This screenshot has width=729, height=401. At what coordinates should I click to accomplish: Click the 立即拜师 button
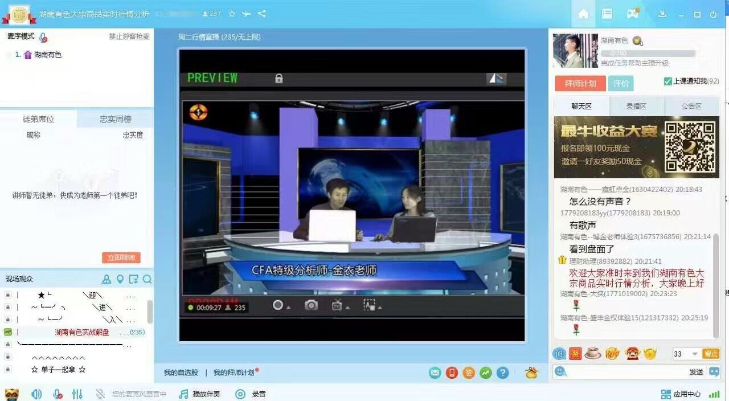pyautogui.click(x=121, y=257)
